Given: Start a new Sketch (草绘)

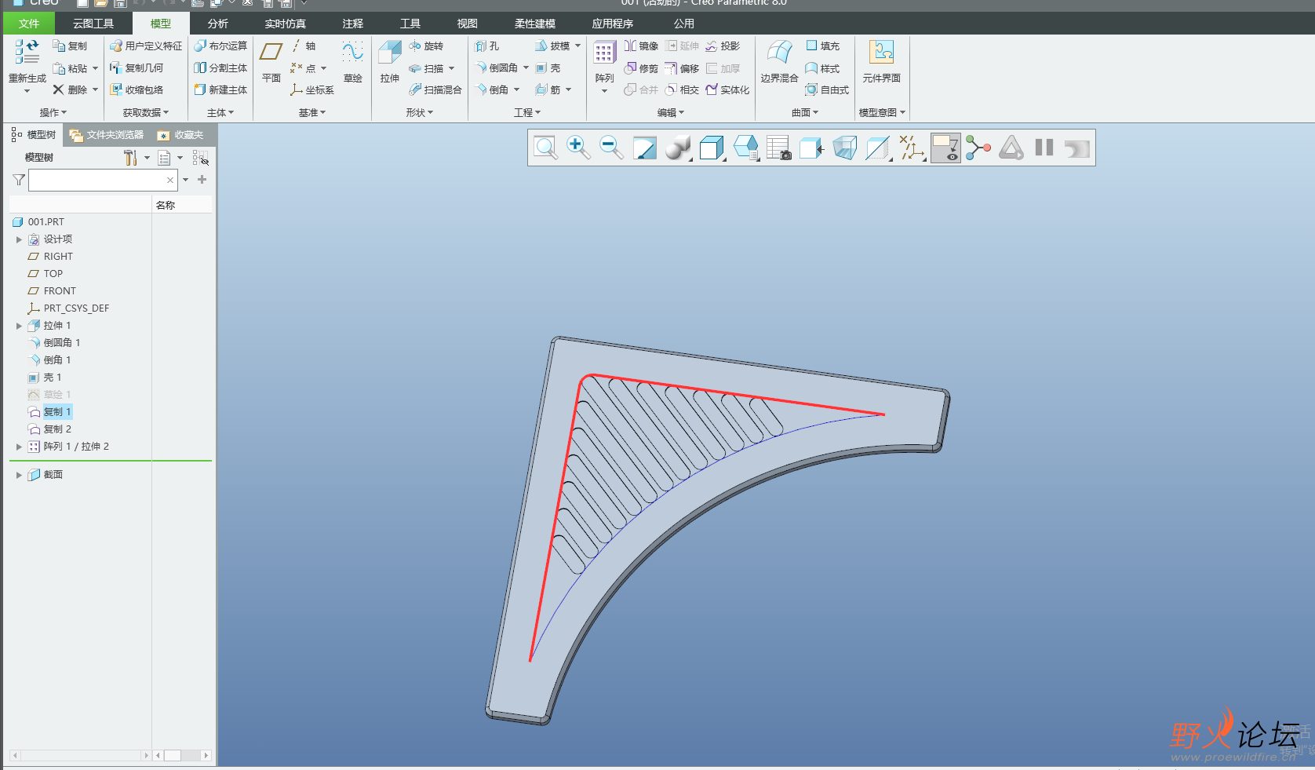Looking at the screenshot, I should [352, 61].
